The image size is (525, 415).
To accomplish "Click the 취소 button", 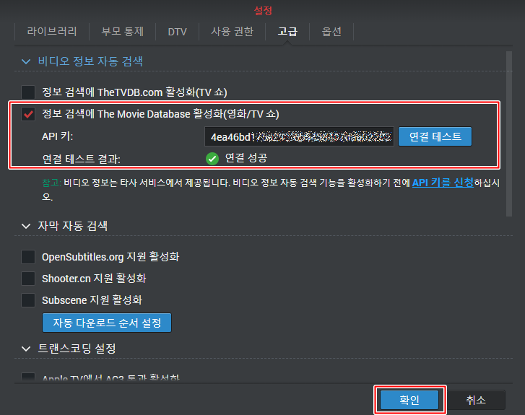I will click(x=476, y=400).
